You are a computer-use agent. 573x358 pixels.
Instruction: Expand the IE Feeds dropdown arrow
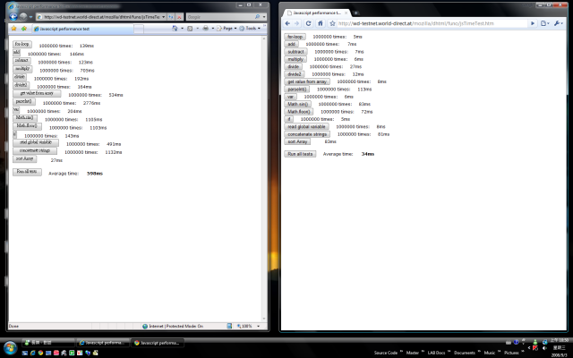[197, 28]
